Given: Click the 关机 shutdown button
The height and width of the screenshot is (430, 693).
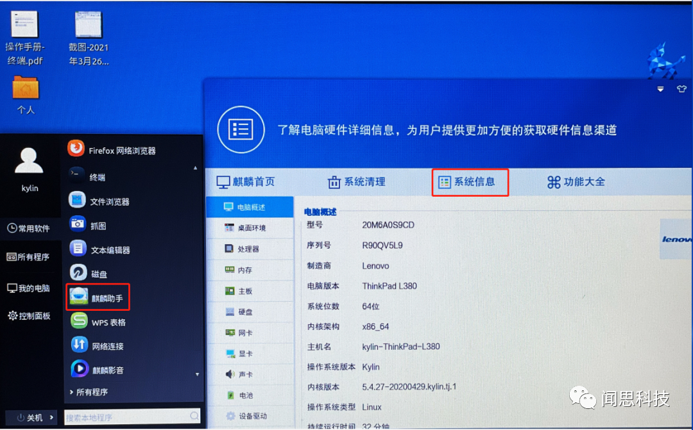Looking at the screenshot, I should tap(30, 417).
